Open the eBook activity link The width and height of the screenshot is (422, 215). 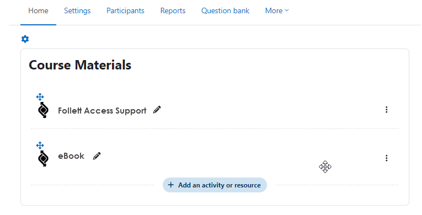pos(71,156)
